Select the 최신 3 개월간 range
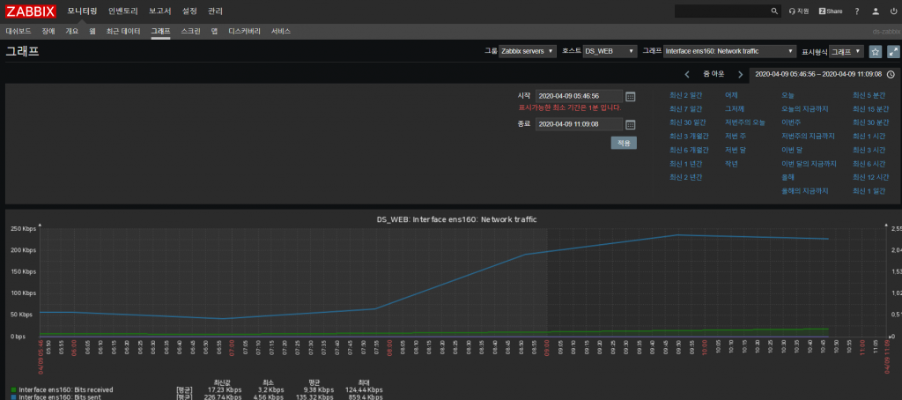 tap(689, 136)
